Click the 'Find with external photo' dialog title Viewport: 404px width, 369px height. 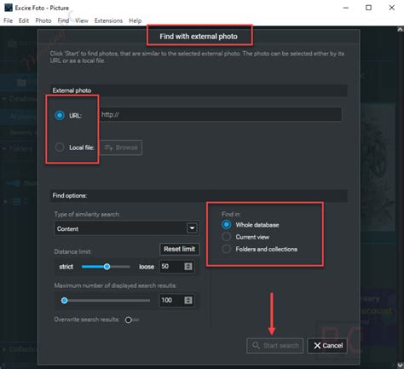199,37
